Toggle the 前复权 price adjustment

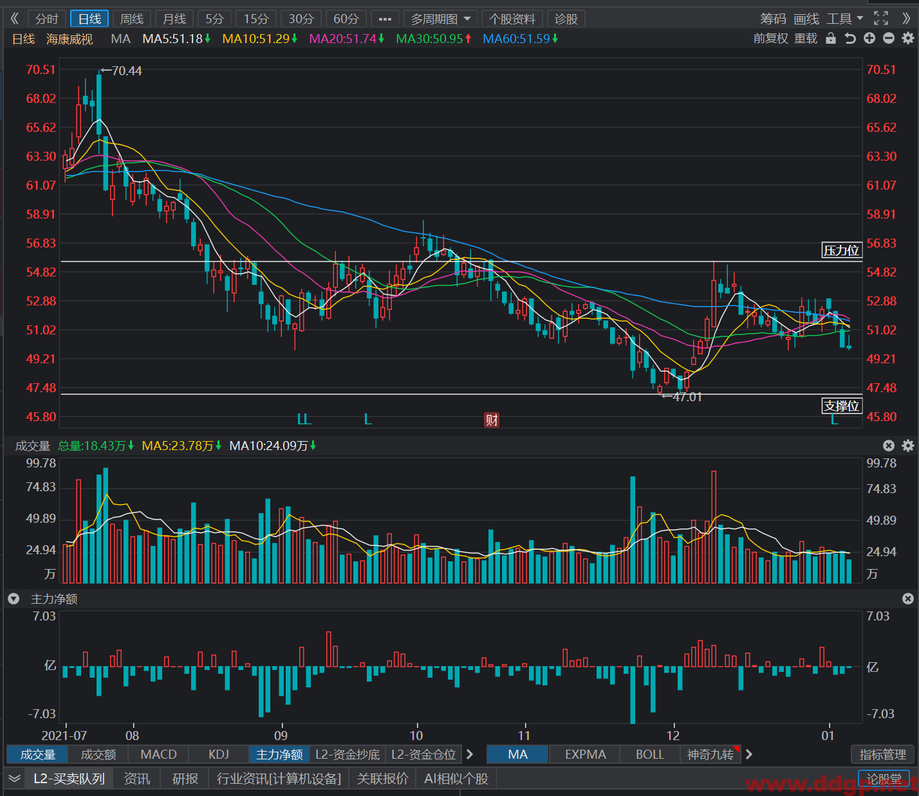pyautogui.click(x=771, y=39)
